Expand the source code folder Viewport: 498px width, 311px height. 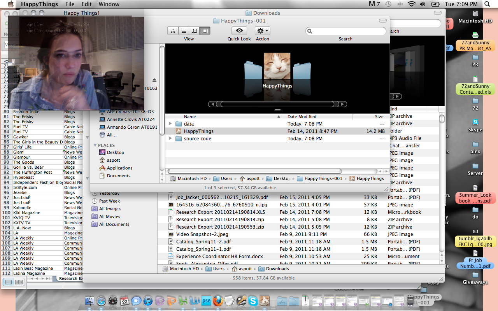pyautogui.click(x=170, y=139)
